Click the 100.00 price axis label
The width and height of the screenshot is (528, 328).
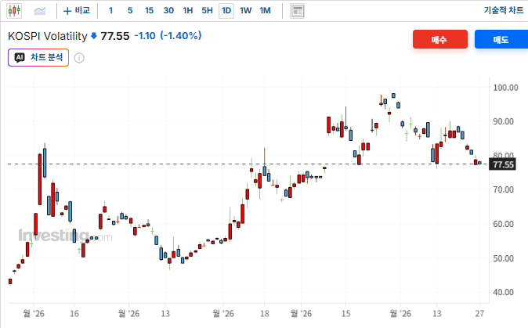click(505, 88)
